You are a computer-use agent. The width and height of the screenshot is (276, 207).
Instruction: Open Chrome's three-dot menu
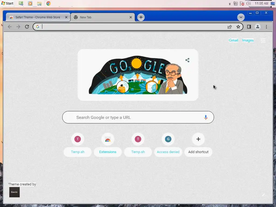(266, 27)
